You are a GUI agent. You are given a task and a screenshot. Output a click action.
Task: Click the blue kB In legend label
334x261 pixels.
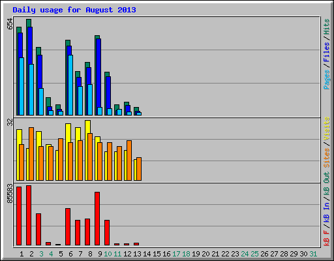[326, 212]
